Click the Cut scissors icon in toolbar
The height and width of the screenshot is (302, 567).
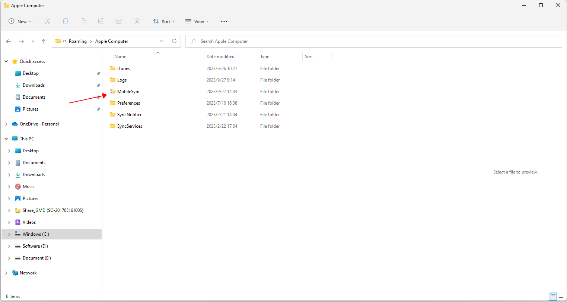pyautogui.click(x=48, y=21)
